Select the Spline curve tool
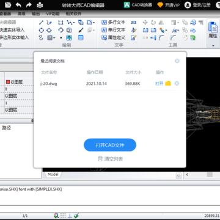 [x=41, y=38]
